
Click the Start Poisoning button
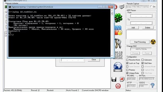click(x=140, y=42)
